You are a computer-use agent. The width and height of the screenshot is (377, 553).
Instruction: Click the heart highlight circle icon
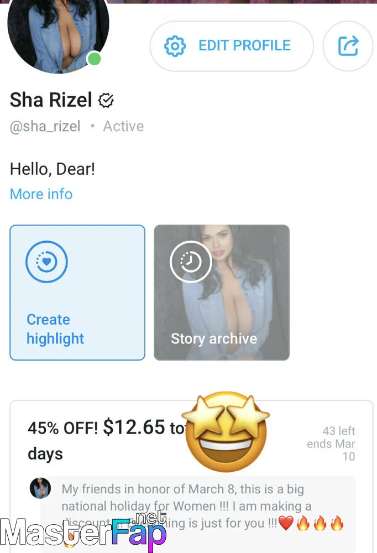(x=46, y=262)
